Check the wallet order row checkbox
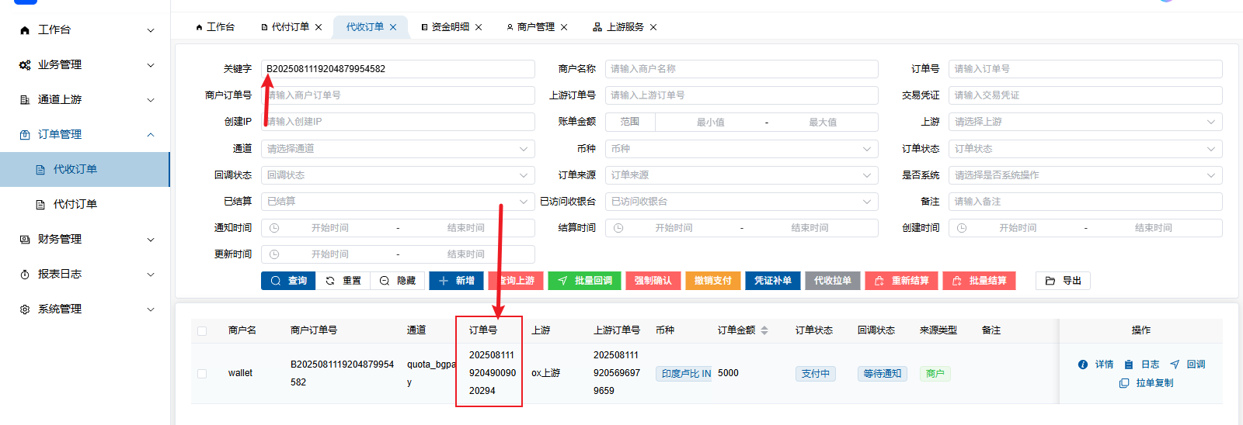The image size is (1243, 425). [202, 373]
